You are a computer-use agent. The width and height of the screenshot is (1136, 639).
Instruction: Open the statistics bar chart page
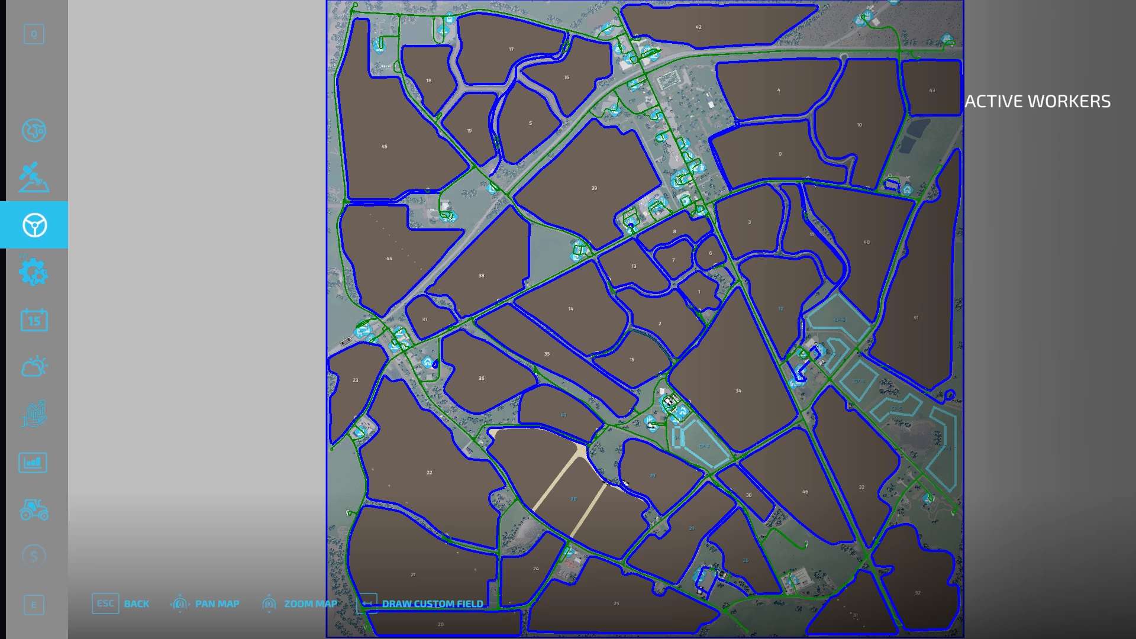click(x=34, y=462)
